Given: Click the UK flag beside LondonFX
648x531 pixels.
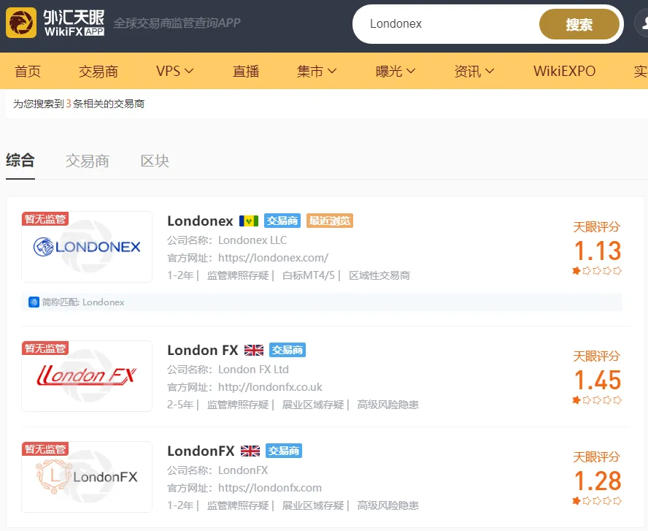Looking at the screenshot, I should coord(250,451).
